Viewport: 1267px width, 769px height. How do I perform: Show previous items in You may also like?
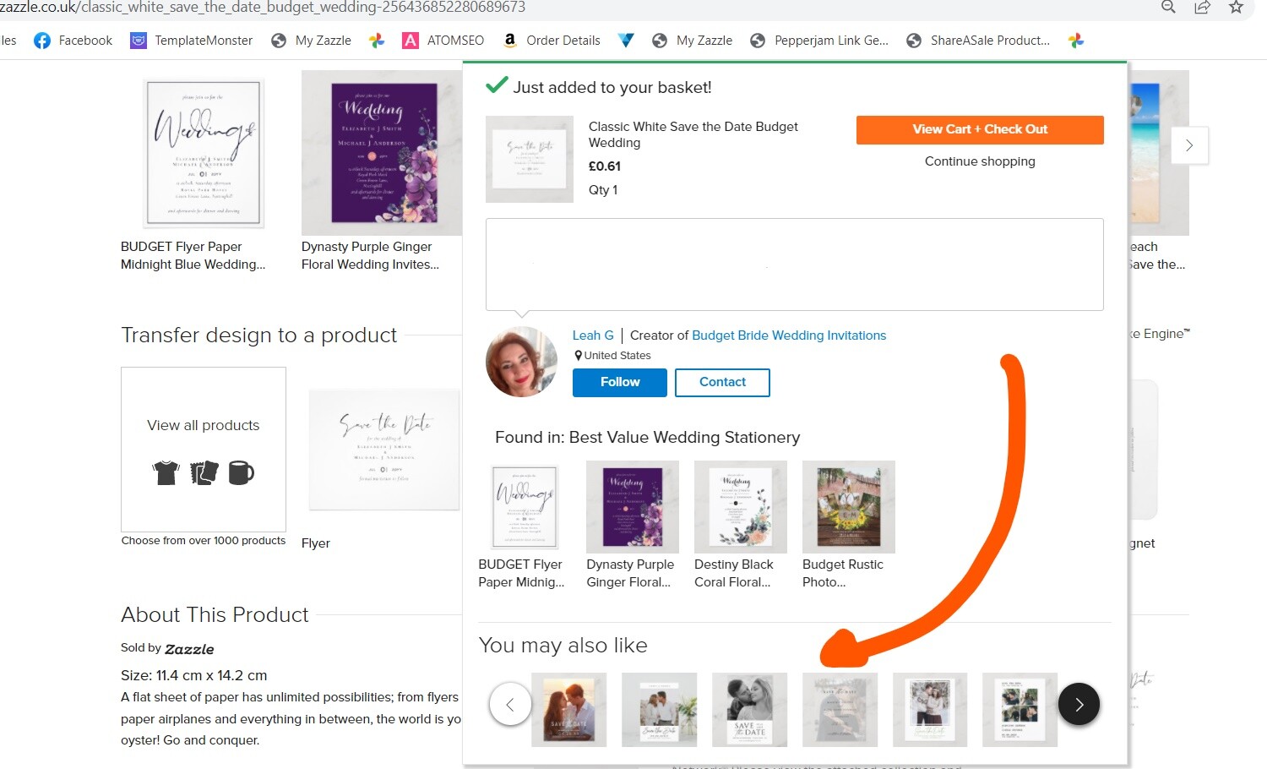(510, 704)
